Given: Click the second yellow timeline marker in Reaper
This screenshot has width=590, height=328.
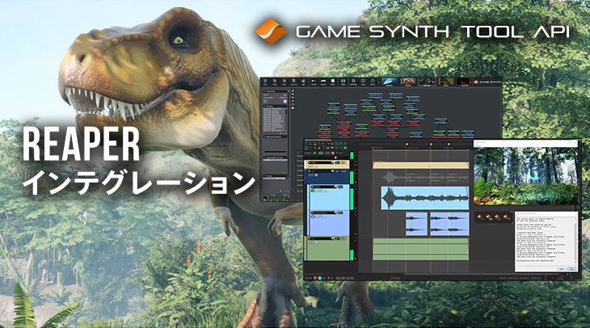Looking at the screenshot, I should tap(432, 145).
